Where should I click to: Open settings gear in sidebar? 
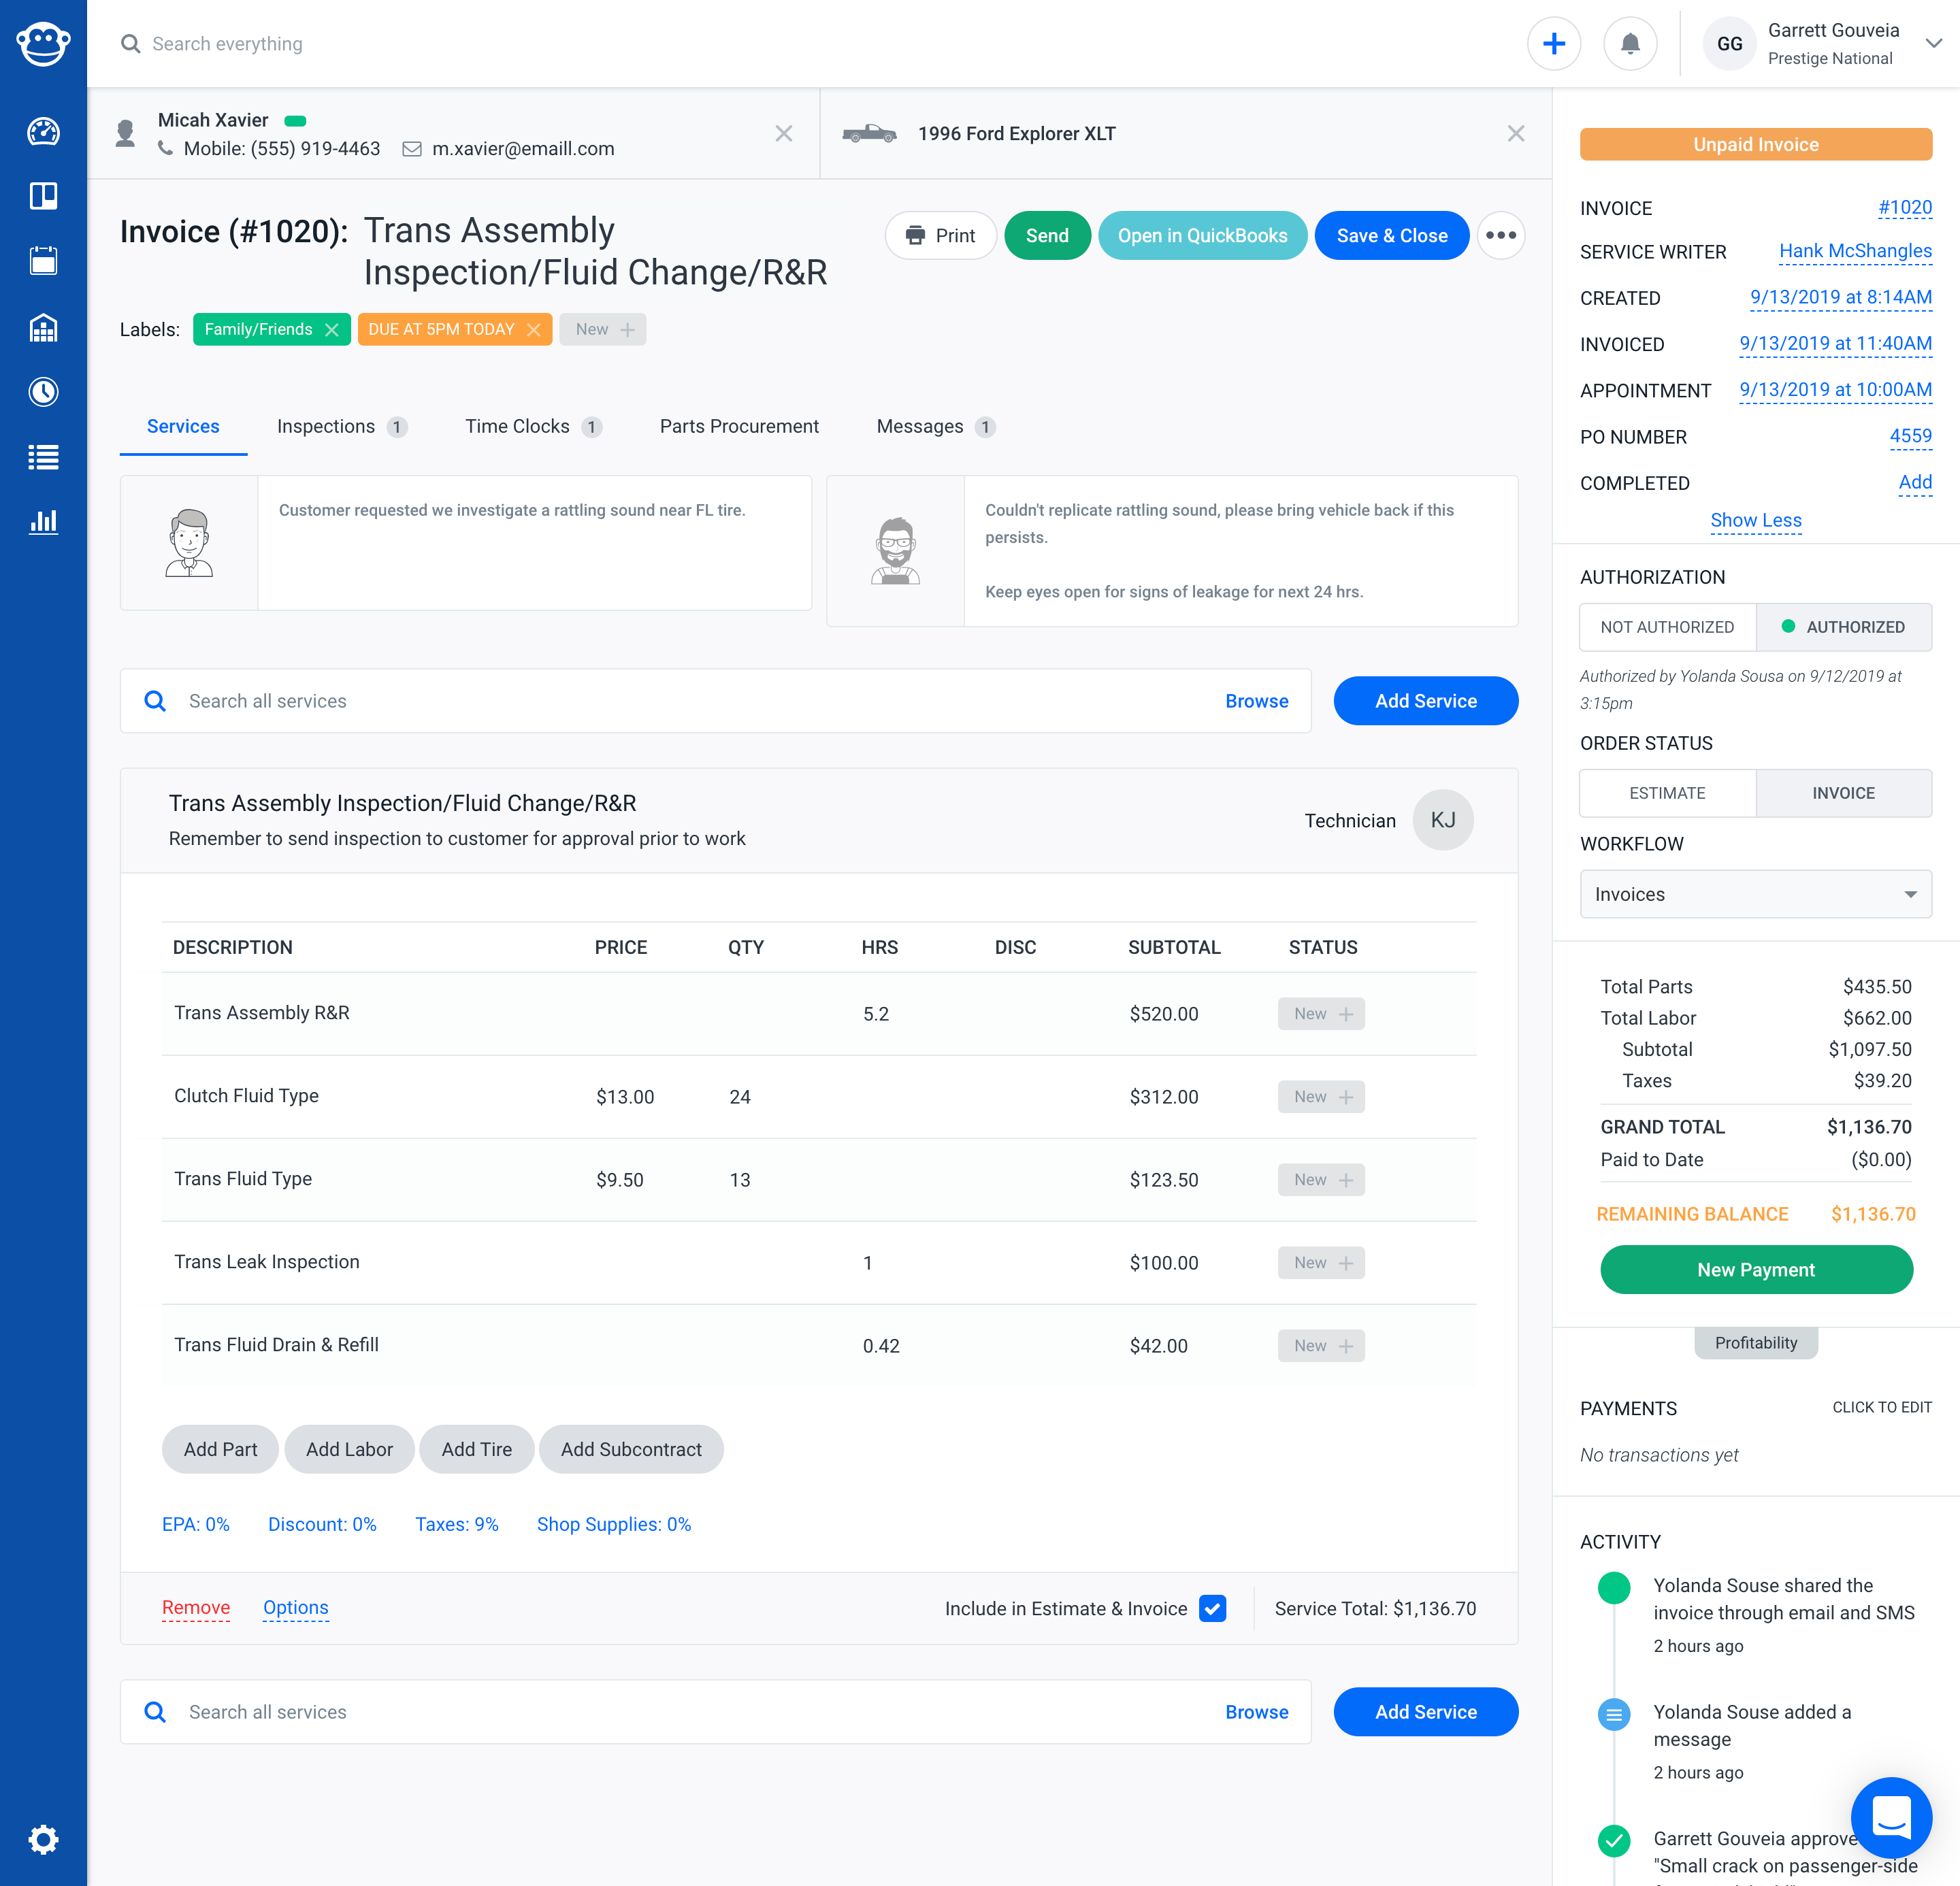[x=43, y=1839]
